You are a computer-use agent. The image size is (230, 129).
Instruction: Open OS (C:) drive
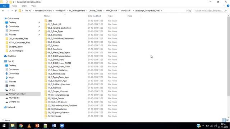tap(12, 90)
